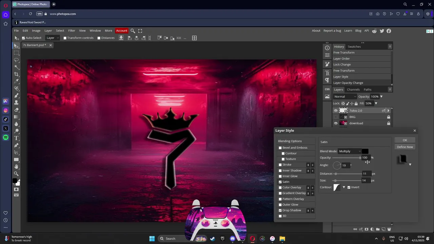This screenshot has height=244, width=434.
Task: Enable Transform controls checkbox
Action: pyautogui.click(x=65, y=38)
